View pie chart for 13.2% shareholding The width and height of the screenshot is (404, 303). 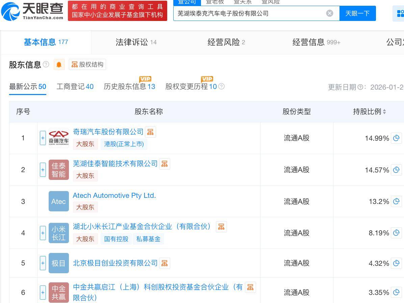[x=396, y=202]
